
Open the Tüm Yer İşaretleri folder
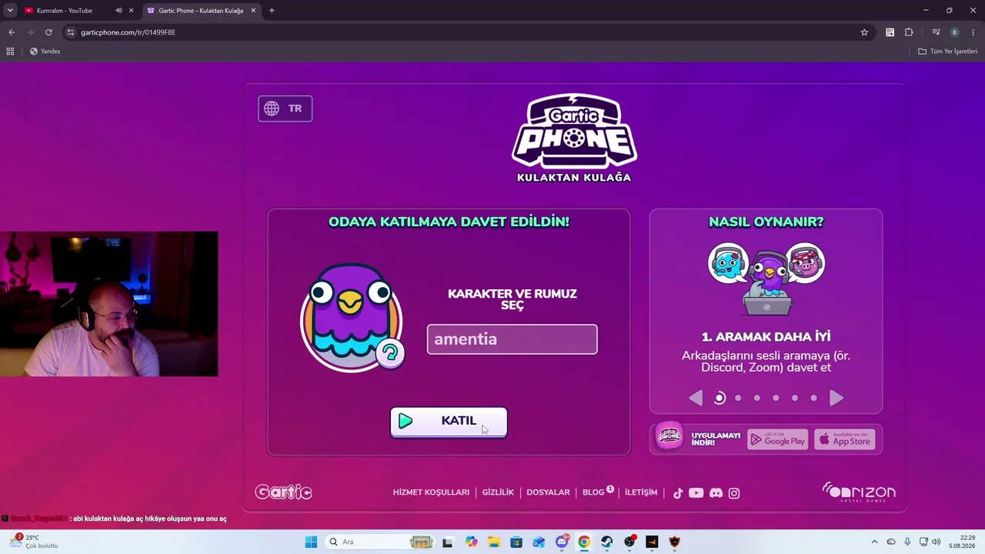(948, 52)
